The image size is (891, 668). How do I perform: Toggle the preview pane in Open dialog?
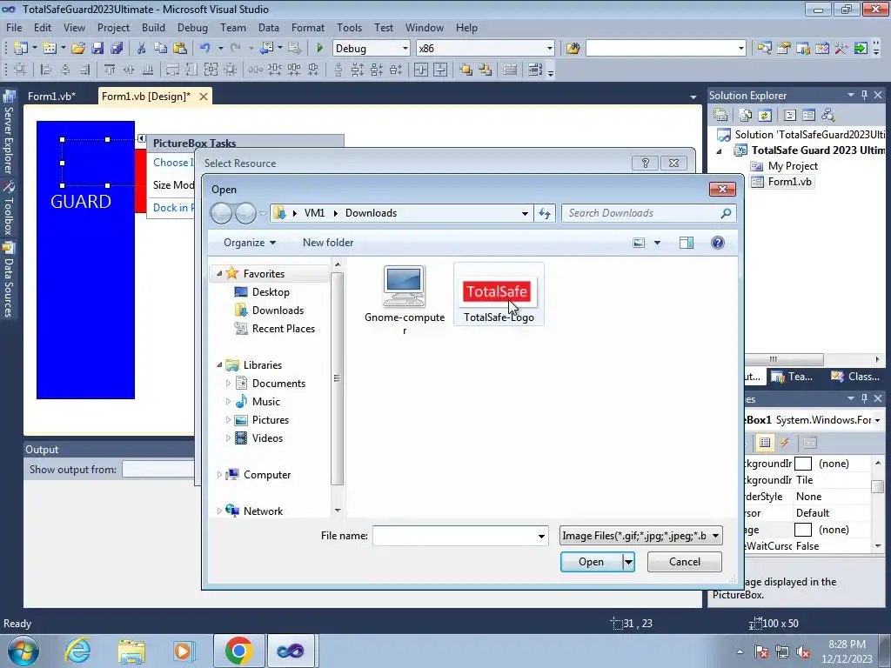[x=687, y=243]
